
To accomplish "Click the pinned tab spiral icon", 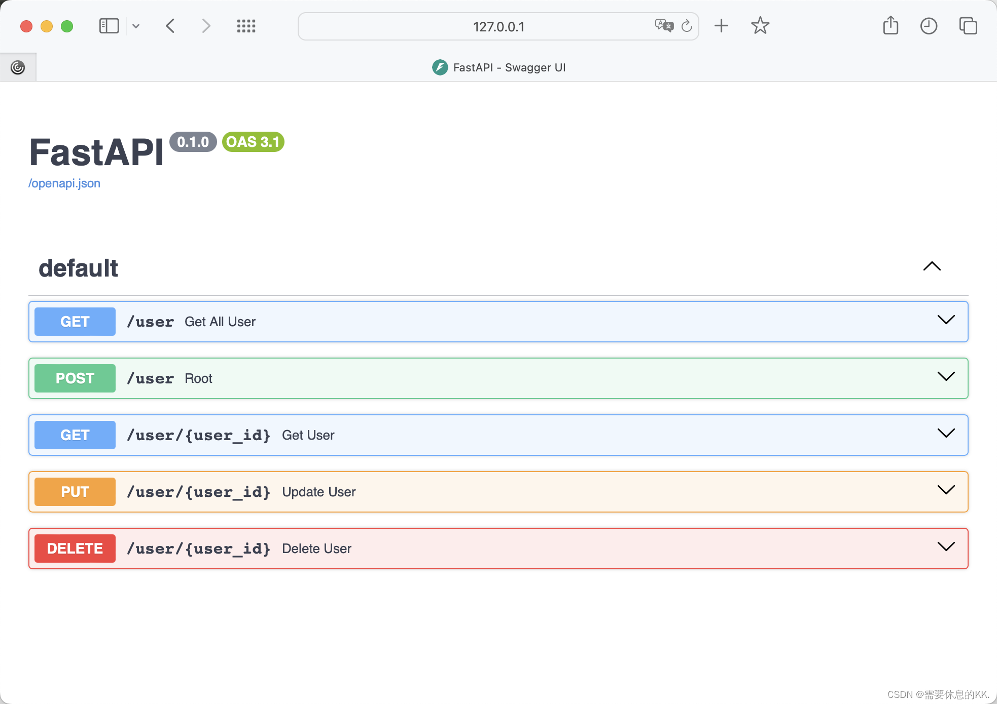I will (x=18, y=67).
